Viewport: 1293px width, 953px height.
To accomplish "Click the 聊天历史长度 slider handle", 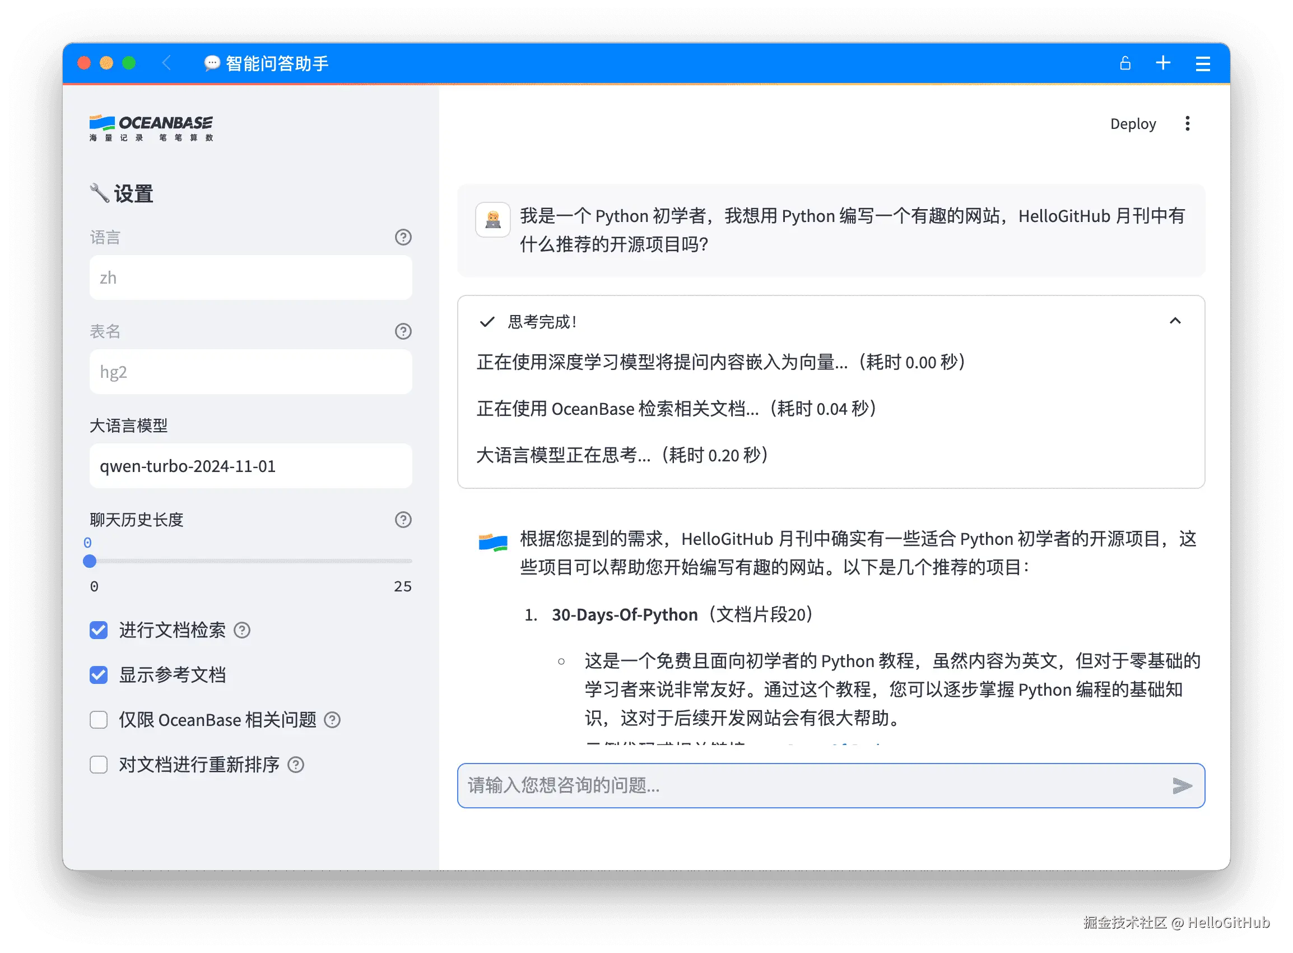I will click(89, 561).
